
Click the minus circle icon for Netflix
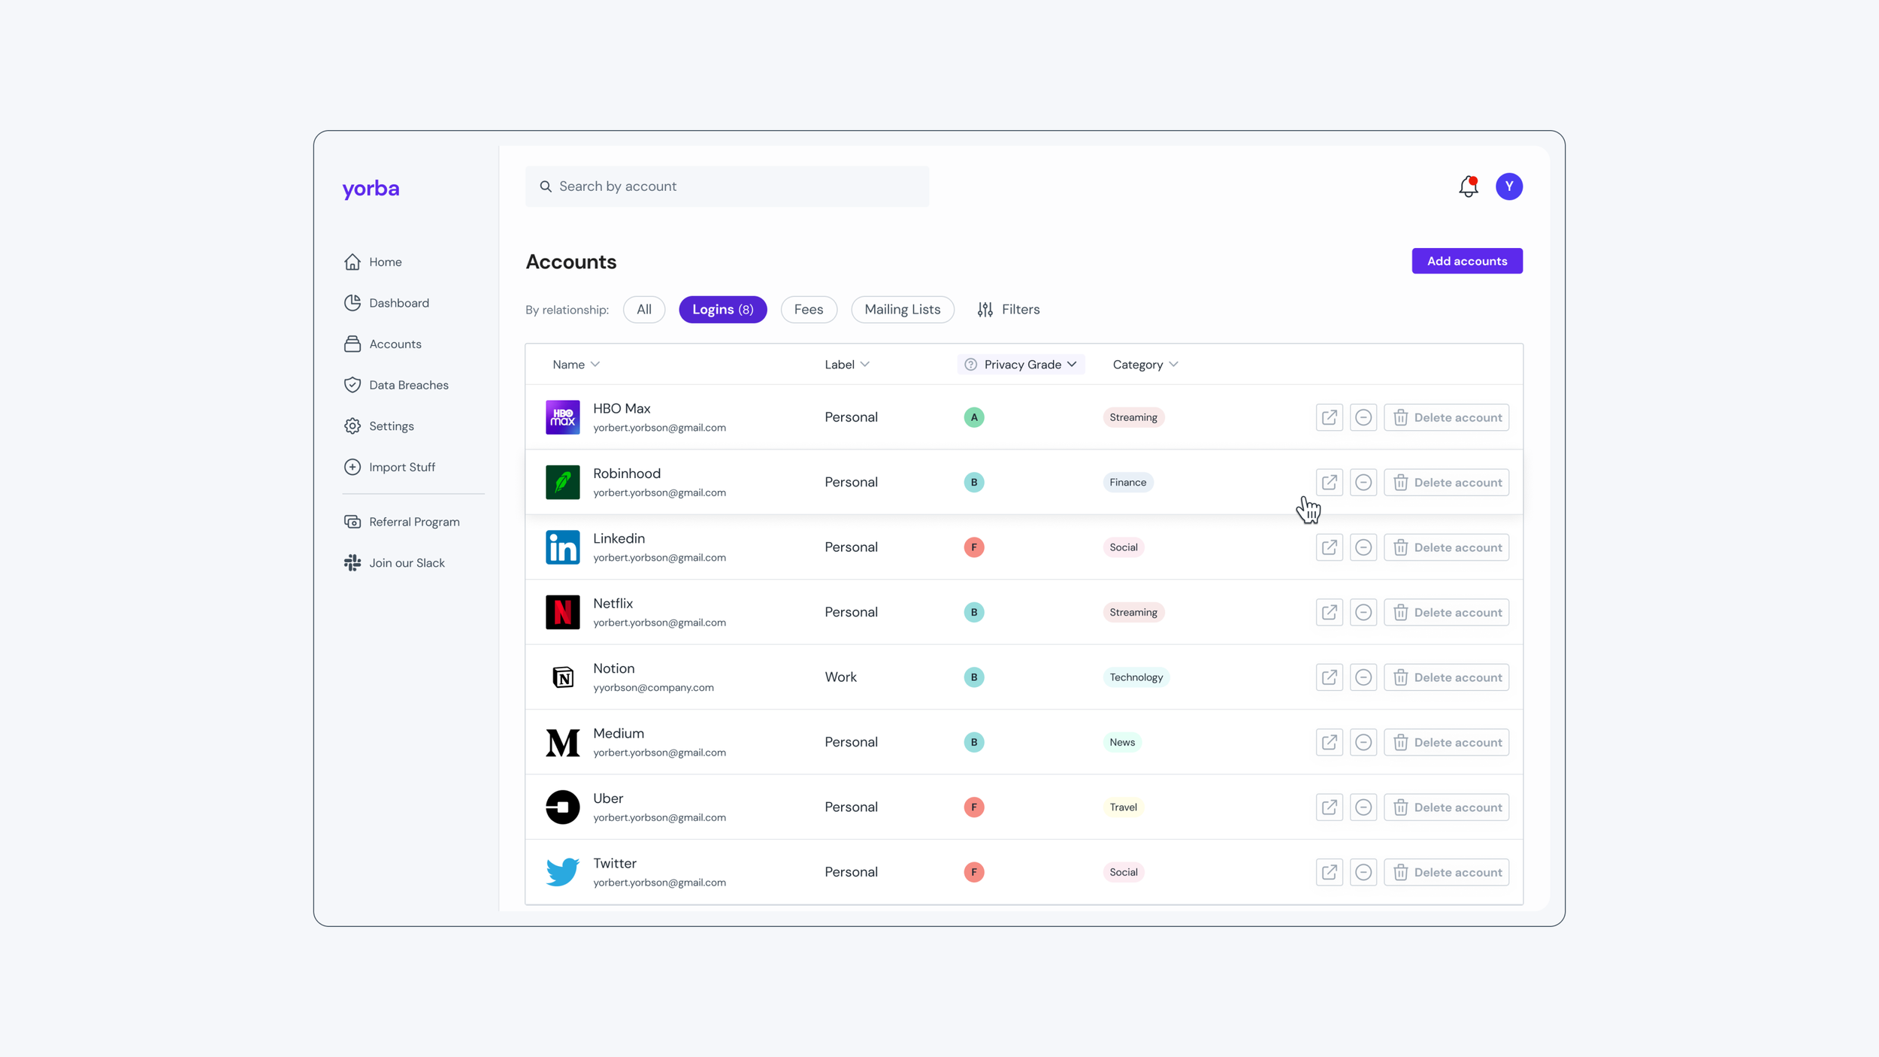point(1363,612)
